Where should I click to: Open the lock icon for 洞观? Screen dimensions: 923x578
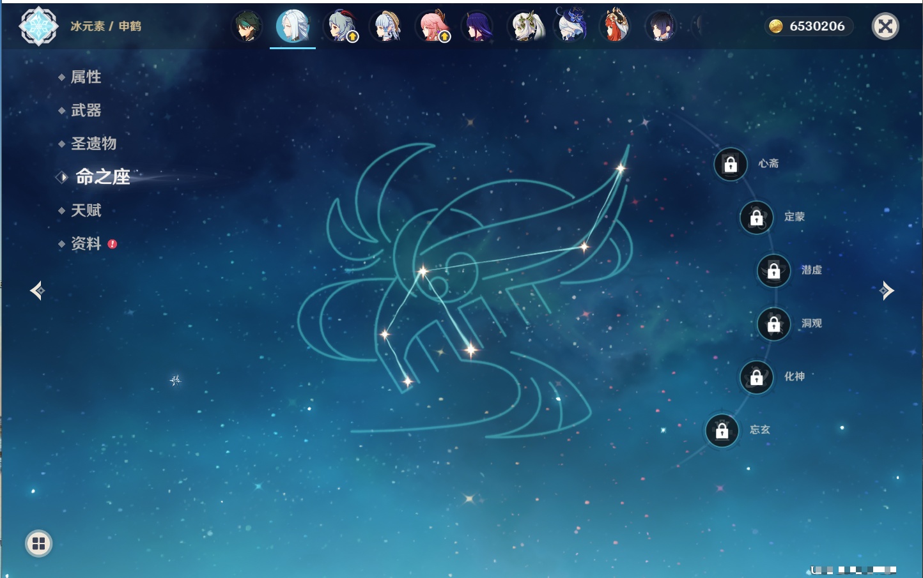click(773, 324)
